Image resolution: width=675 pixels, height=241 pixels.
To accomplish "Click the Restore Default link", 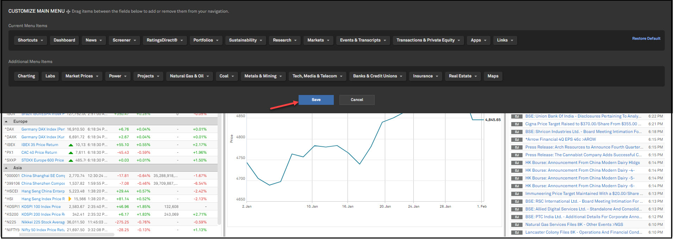I will [x=646, y=39].
